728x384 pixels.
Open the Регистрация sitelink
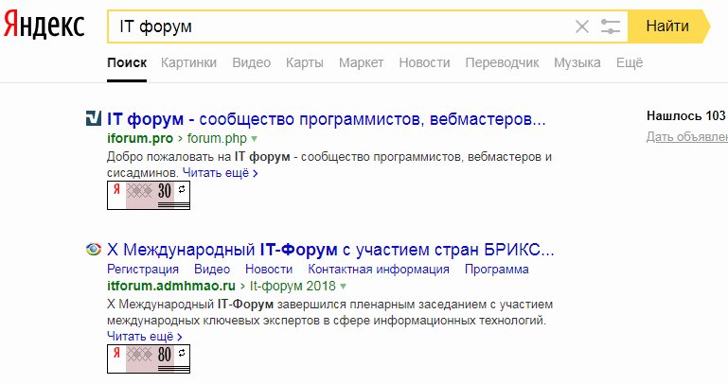tap(143, 269)
